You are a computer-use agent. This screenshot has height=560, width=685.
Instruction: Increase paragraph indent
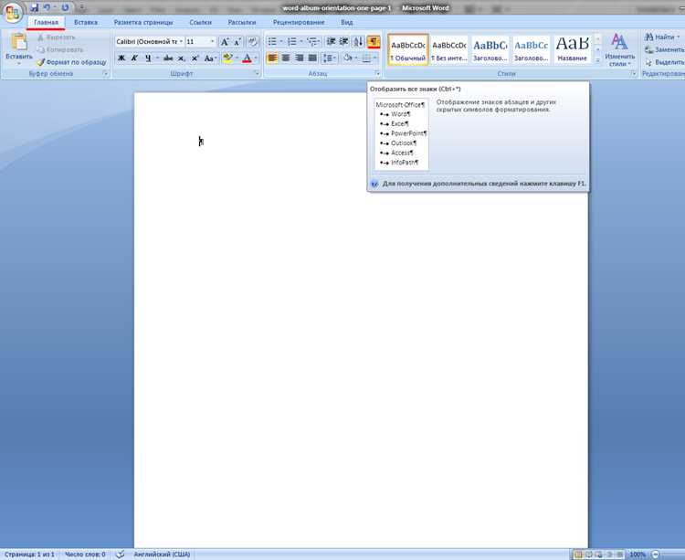344,41
